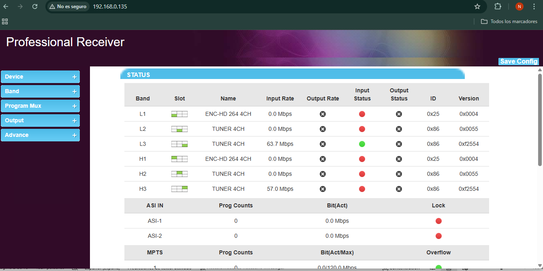
Task: Click the ASI-1 red lock indicator
Action: point(438,221)
